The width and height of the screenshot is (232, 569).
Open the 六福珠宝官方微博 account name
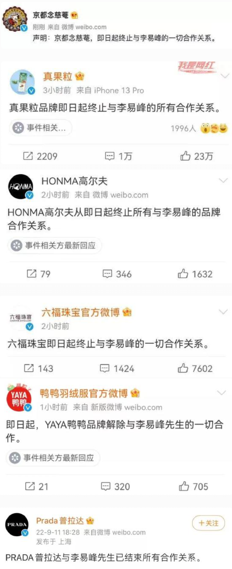click(81, 312)
